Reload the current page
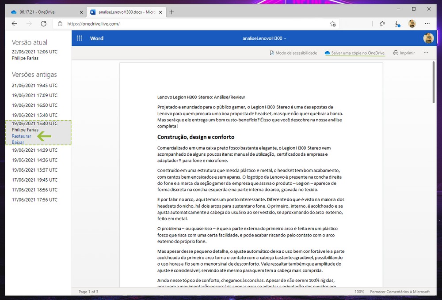Viewport: 442px width, 300px height. pos(43,24)
